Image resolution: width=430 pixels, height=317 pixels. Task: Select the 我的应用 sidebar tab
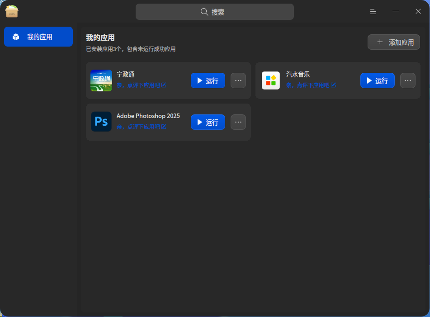[x=38, y=37]
